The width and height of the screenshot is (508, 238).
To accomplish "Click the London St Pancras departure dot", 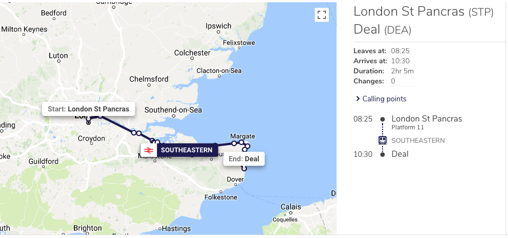I will tap(383, 119).
